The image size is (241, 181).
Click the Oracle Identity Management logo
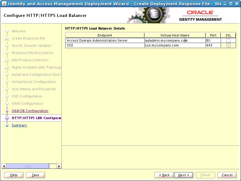click(x=200, y=16)
